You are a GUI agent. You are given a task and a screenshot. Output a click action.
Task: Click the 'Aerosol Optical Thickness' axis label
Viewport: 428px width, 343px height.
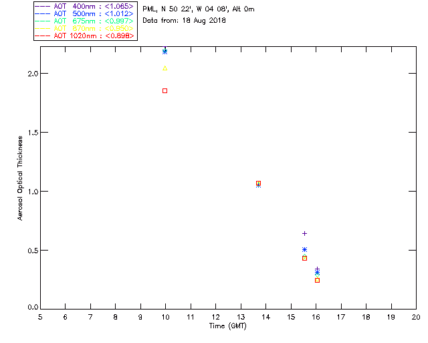pyautogui.click(x=20, y=178)
